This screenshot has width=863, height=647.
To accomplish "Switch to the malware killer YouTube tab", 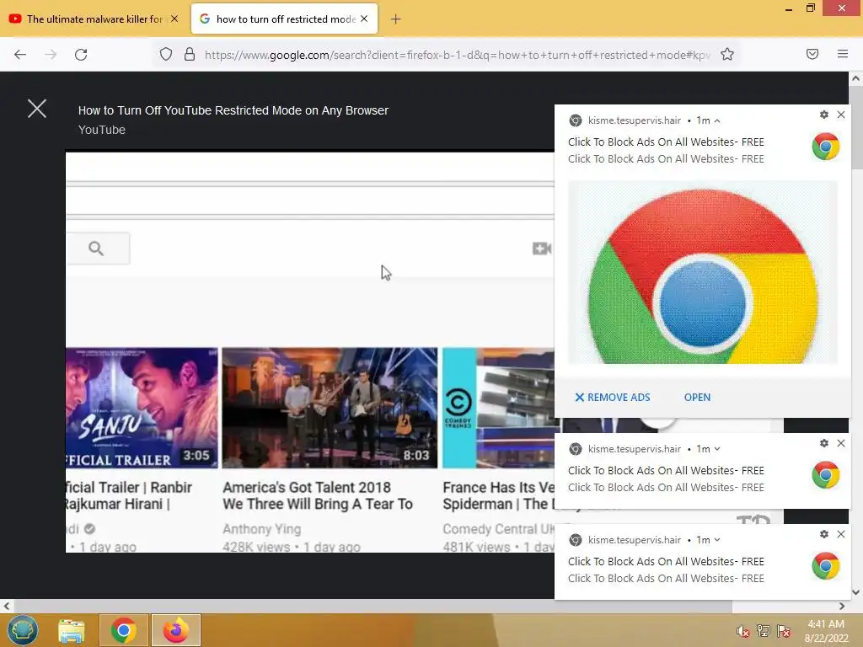I will [94, 19].
